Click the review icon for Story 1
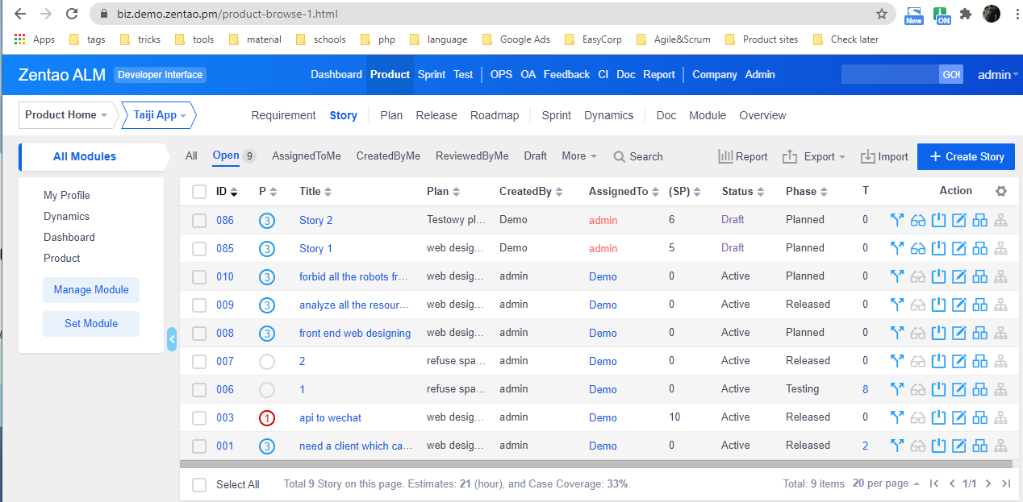This screenshot has height=502, width=1023. [917, 248]
